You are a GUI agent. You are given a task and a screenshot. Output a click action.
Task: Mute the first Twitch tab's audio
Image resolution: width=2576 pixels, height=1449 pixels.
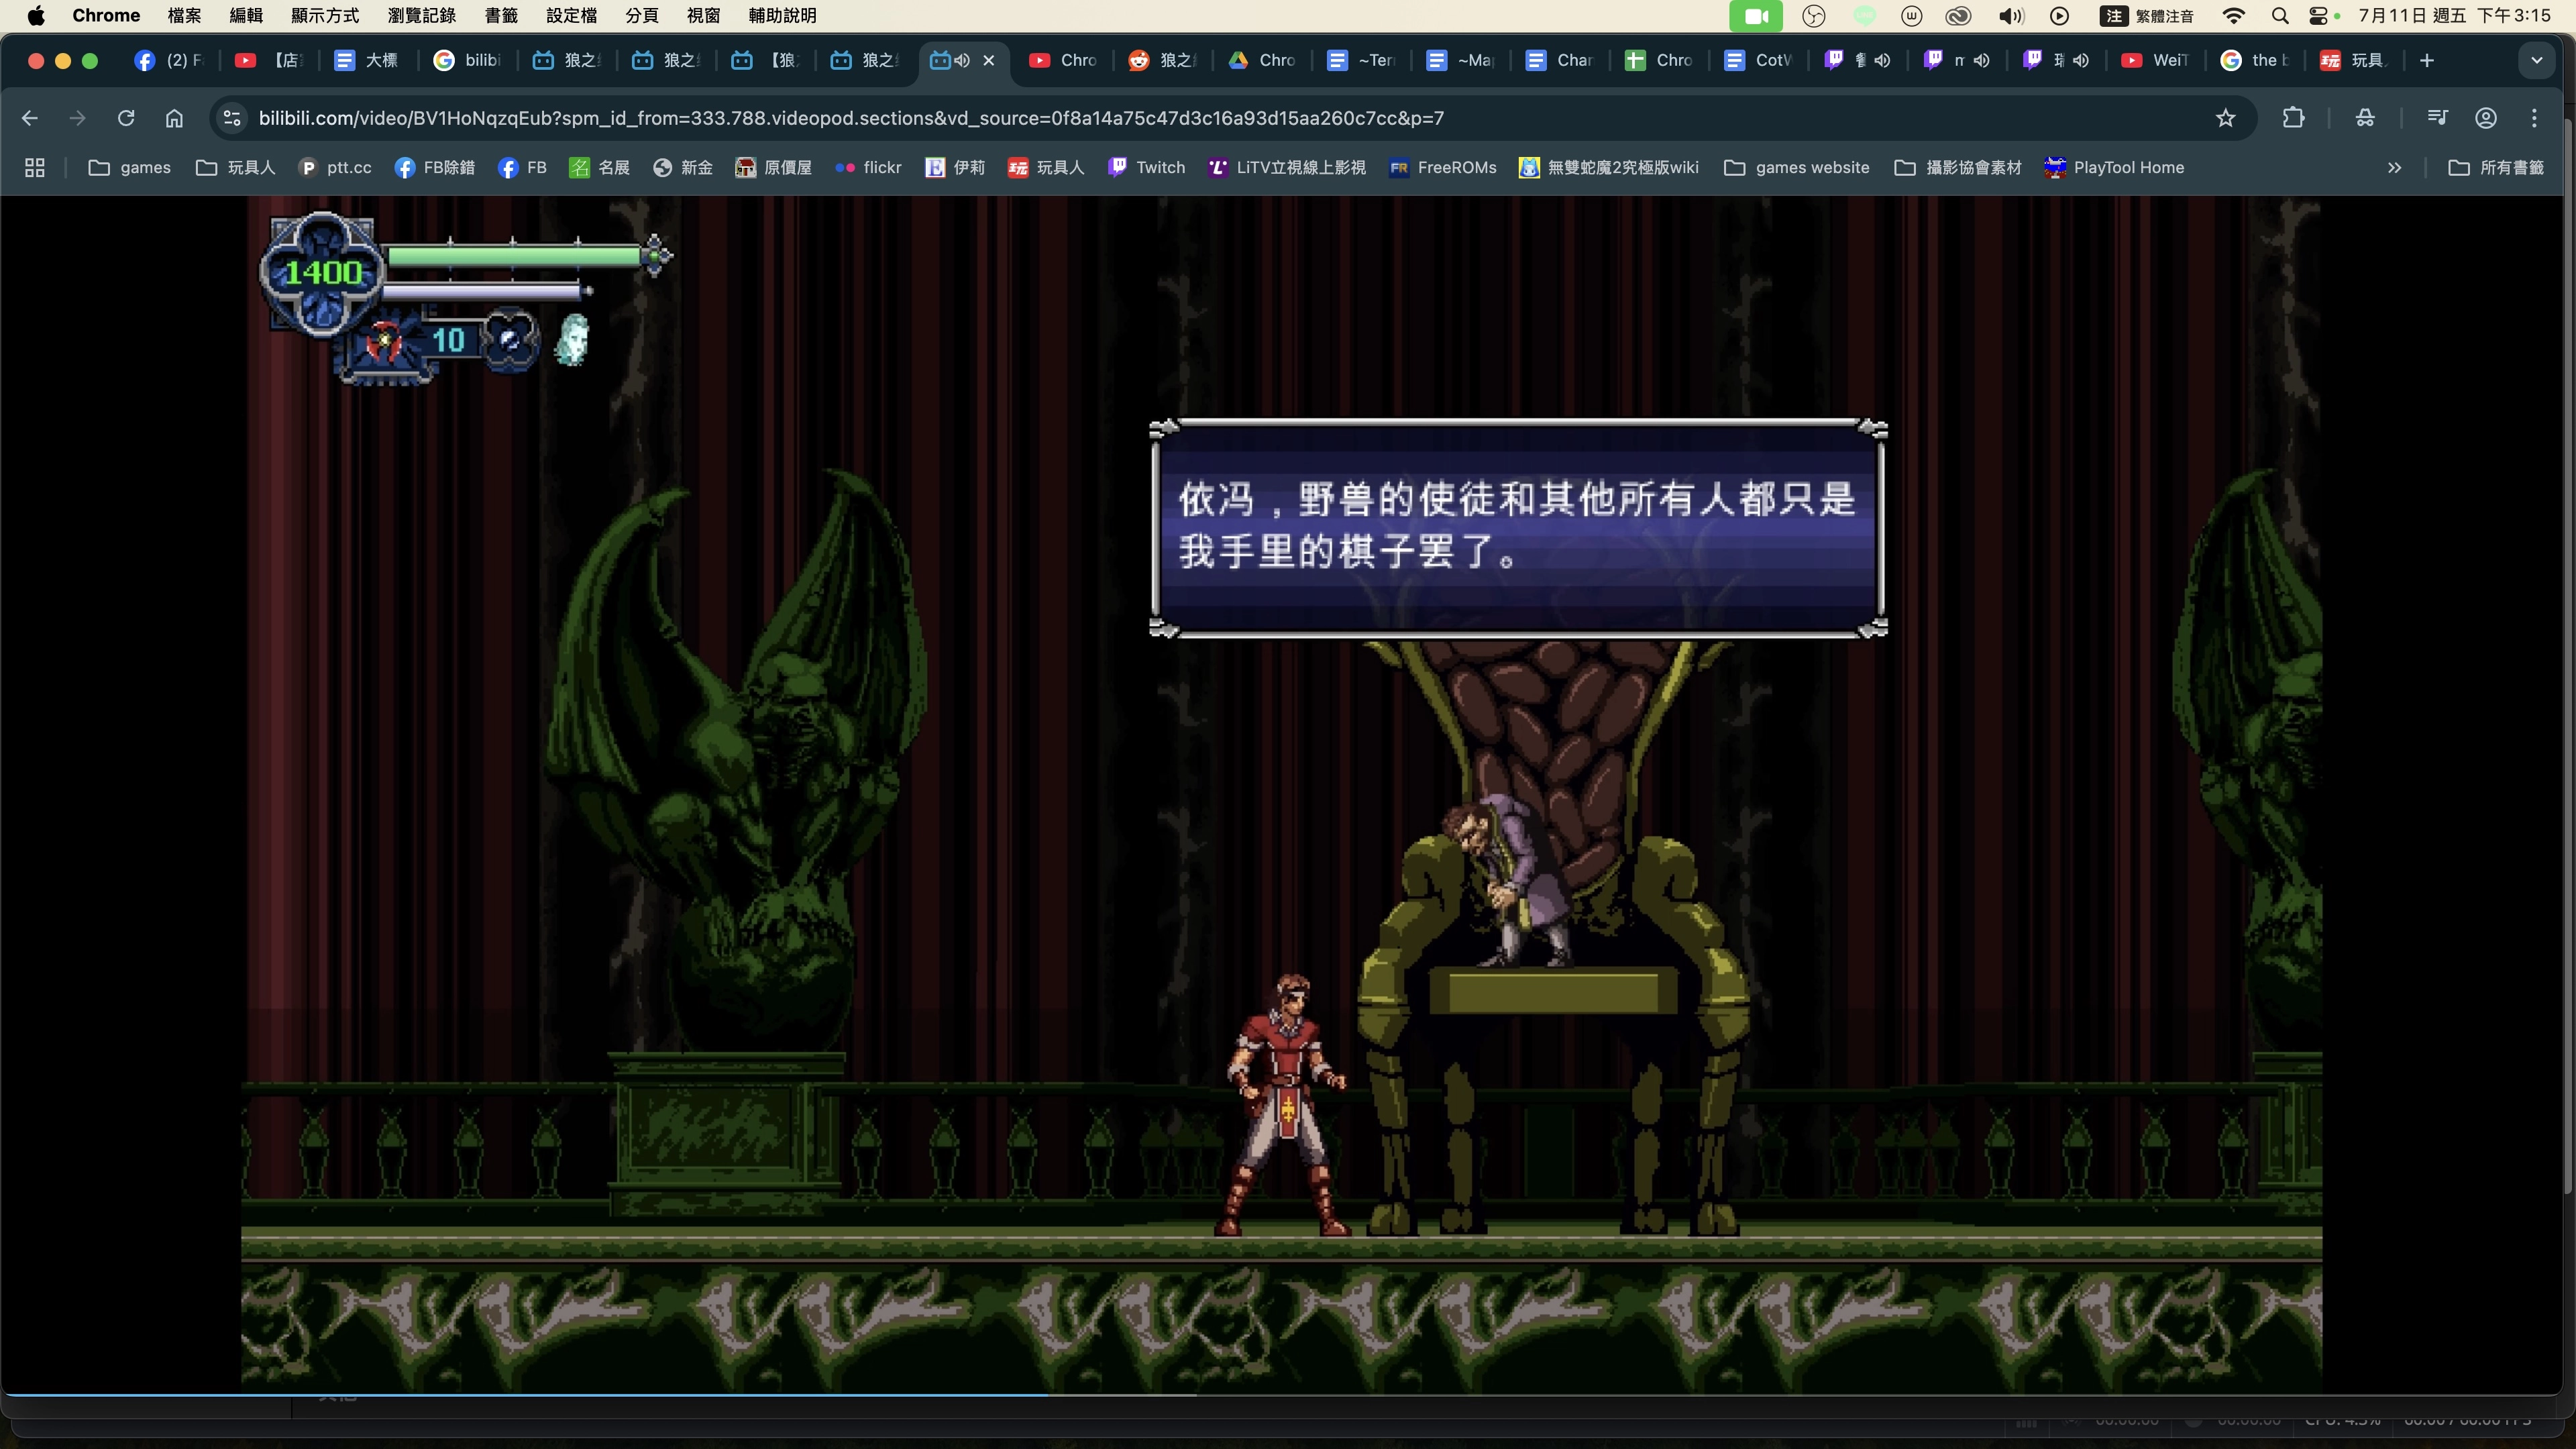(1882, 60)
